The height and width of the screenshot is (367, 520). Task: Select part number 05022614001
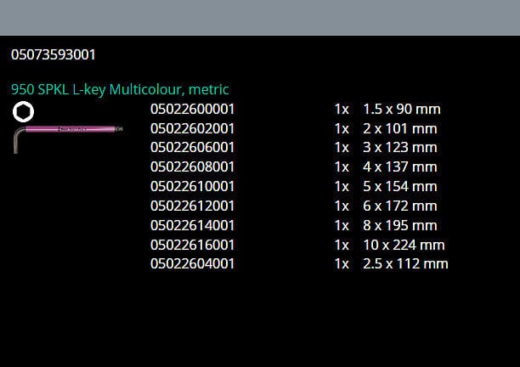point(192,226)
